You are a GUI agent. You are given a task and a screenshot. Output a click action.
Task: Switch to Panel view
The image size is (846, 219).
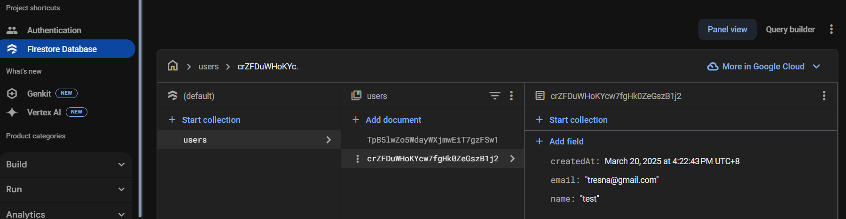click(727, 29)
